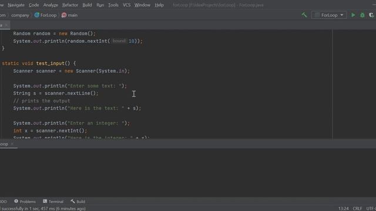
Task: Click the ForLoop class icon in breadcrumb
Action: [36, 15]
